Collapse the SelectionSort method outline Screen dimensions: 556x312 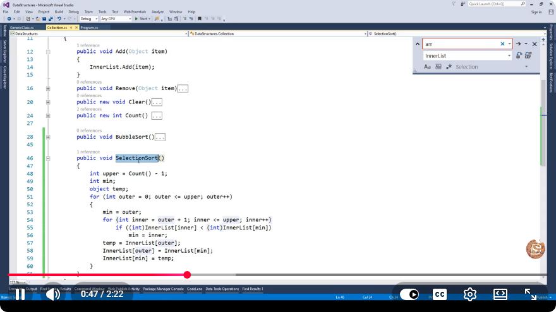coord(48,158)
